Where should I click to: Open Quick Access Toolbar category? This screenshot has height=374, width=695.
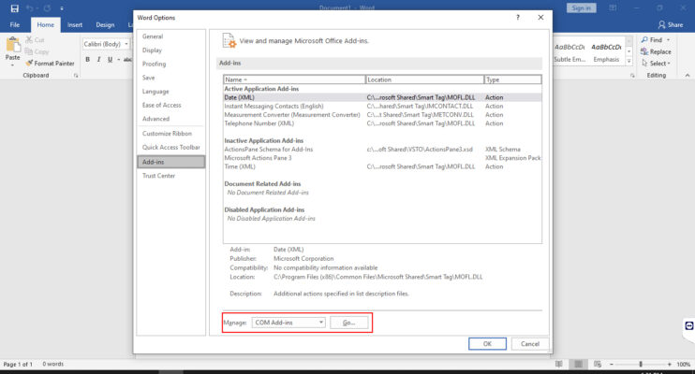click(171, 147)
